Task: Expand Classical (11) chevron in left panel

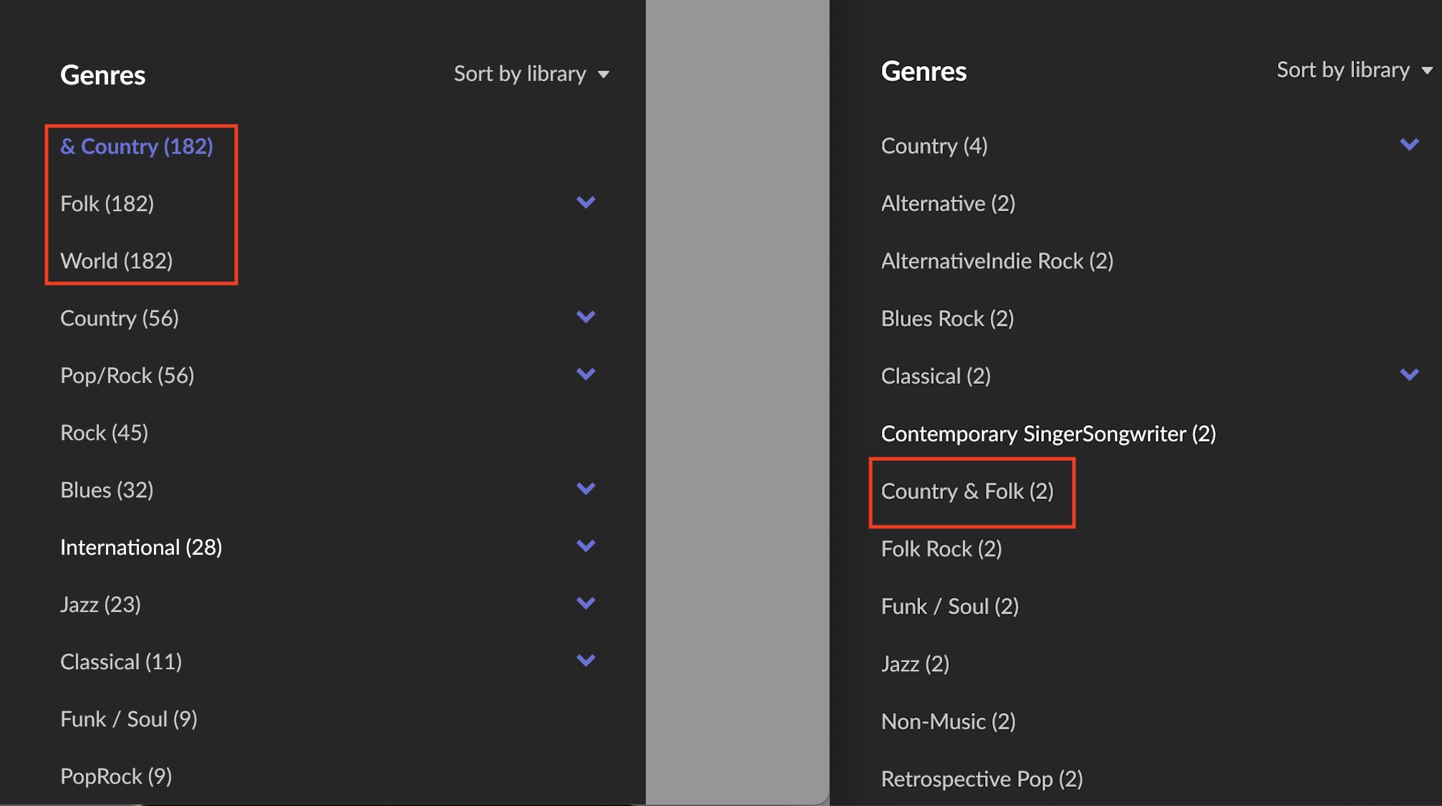Action: [586, 661]
